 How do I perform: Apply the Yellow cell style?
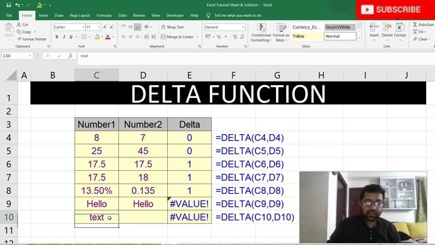pyautogui.click(x=307, y=36)
